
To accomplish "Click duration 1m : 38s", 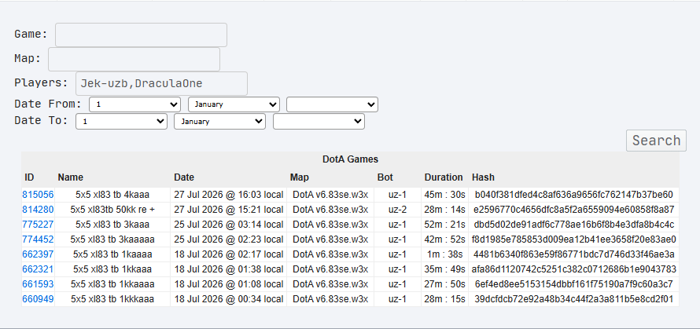I will (444, 254).
